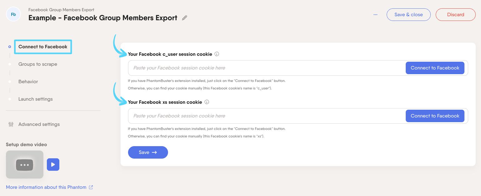Open the info tooltip beside c_user session cookie
Screen dimensions: 481x196
[x=217, y=54]
